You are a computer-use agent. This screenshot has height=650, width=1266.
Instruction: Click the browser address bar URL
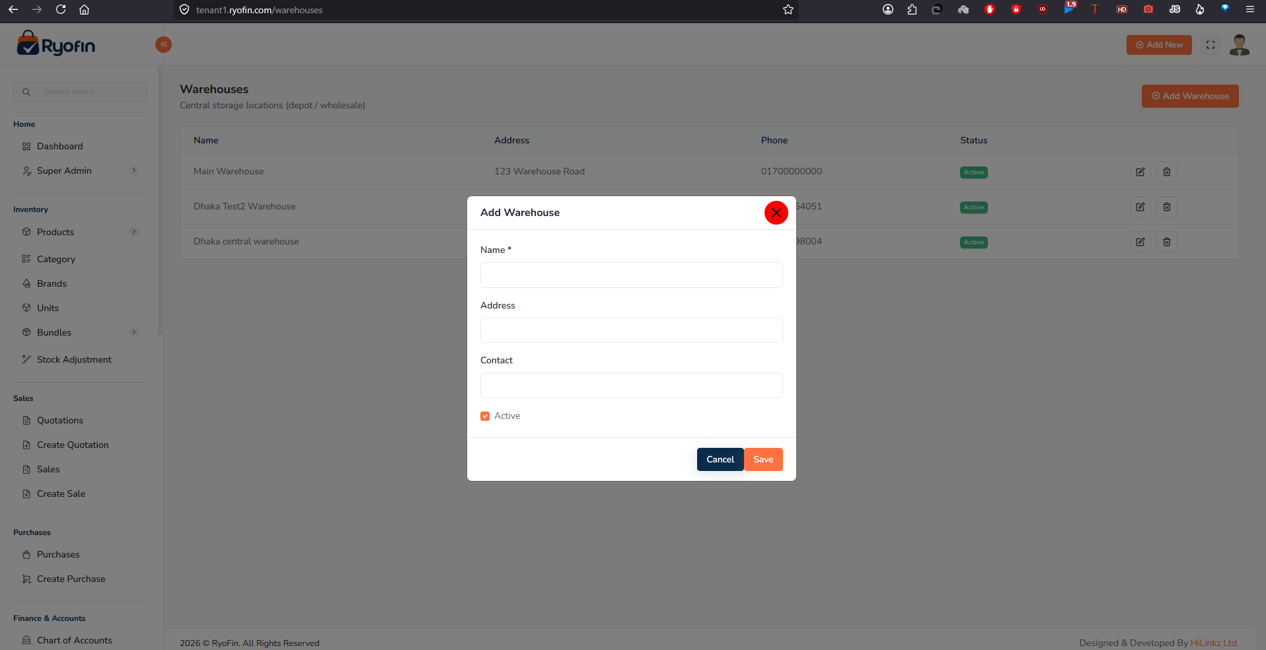point(259,10)
